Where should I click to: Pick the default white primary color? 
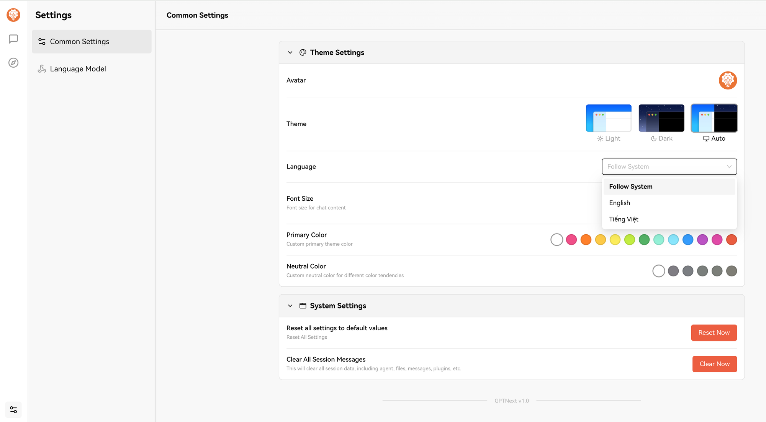(556, 240)
